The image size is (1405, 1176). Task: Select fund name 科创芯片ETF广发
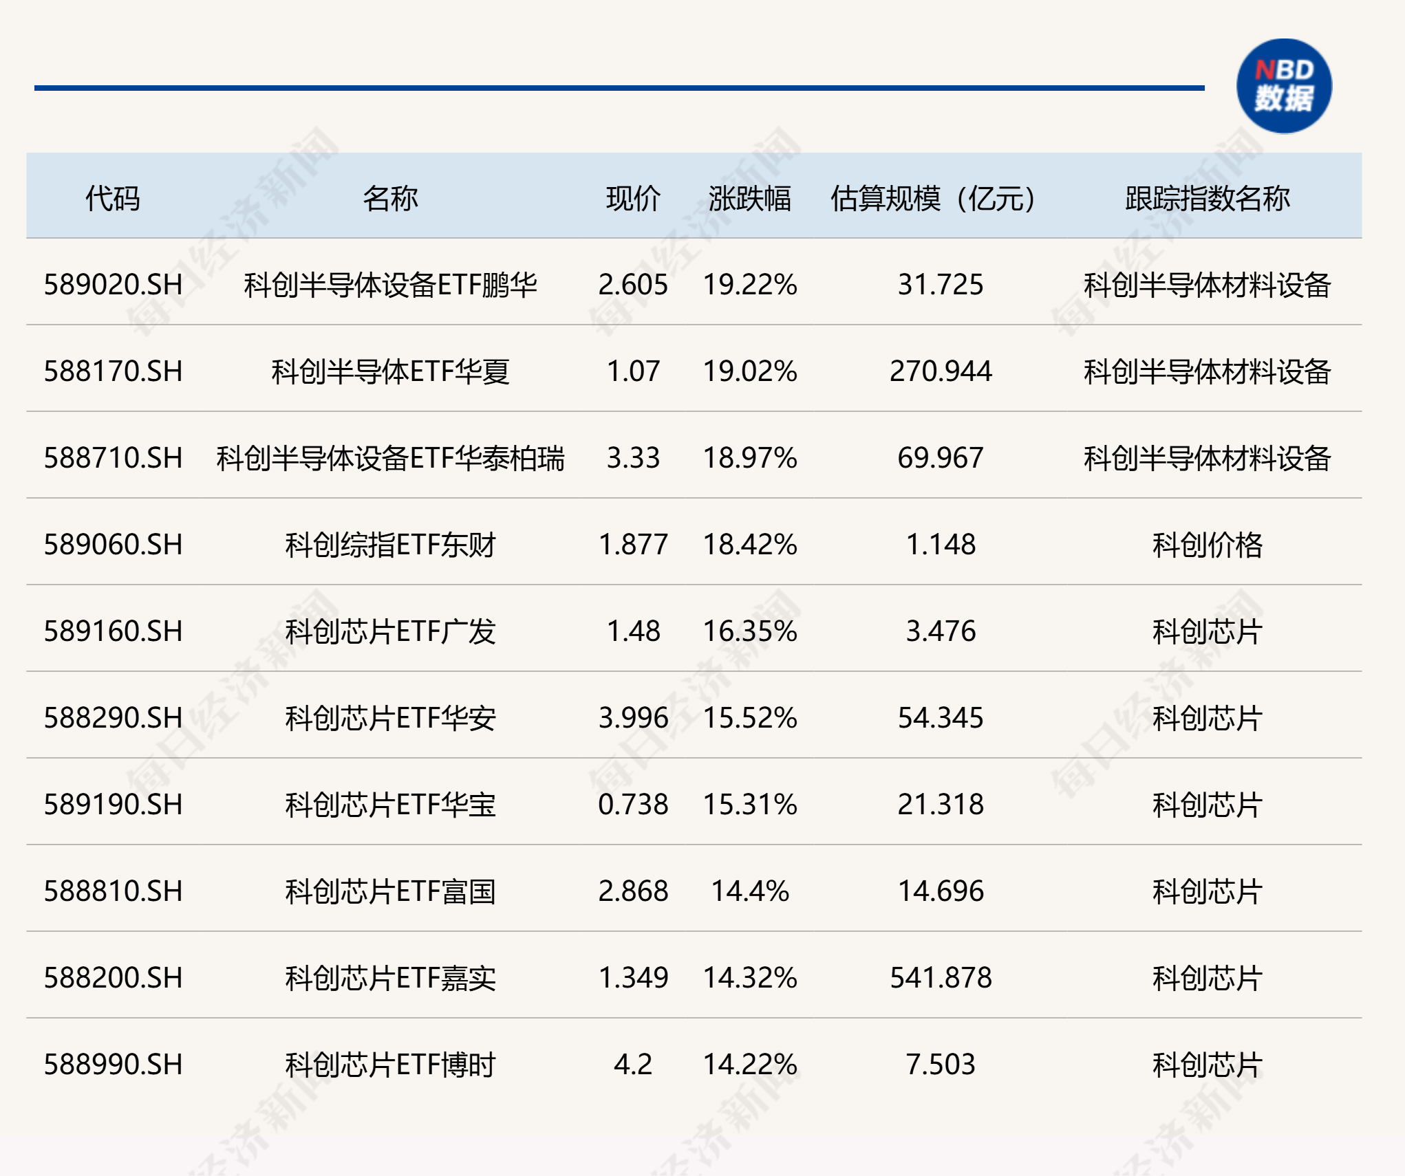click(x=390, y=631)
